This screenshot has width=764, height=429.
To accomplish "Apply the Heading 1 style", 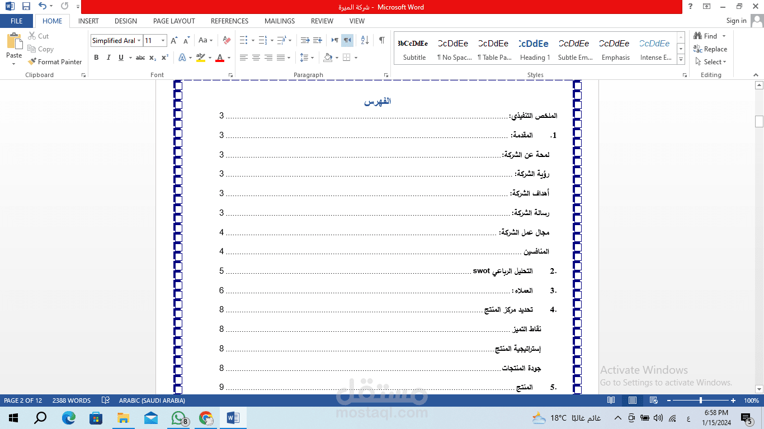I will 535,50.
